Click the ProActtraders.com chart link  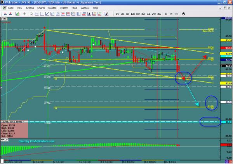pos(36,141)
